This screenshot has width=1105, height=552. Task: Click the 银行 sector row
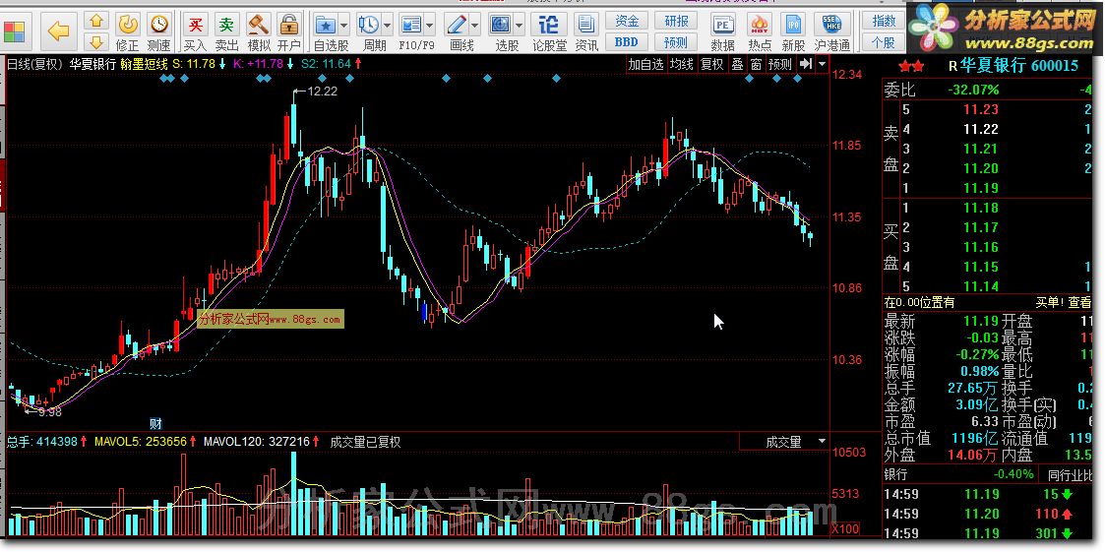958,473
